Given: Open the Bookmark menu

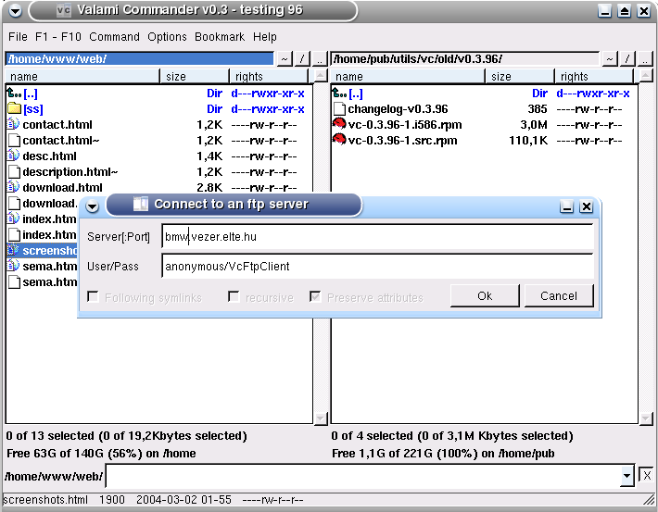Looking at the screenshot, I should click(220, 37).
